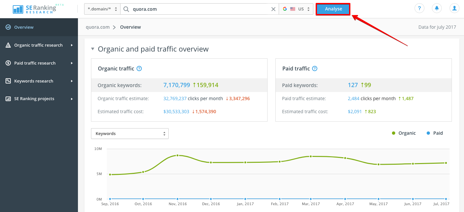Click the Paid traffic research dollar icon
The image size is (464, 212).
(x=8, y=63)
